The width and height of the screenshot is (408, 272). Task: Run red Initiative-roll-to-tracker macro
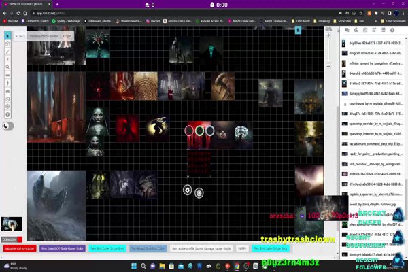click(20, 249)
